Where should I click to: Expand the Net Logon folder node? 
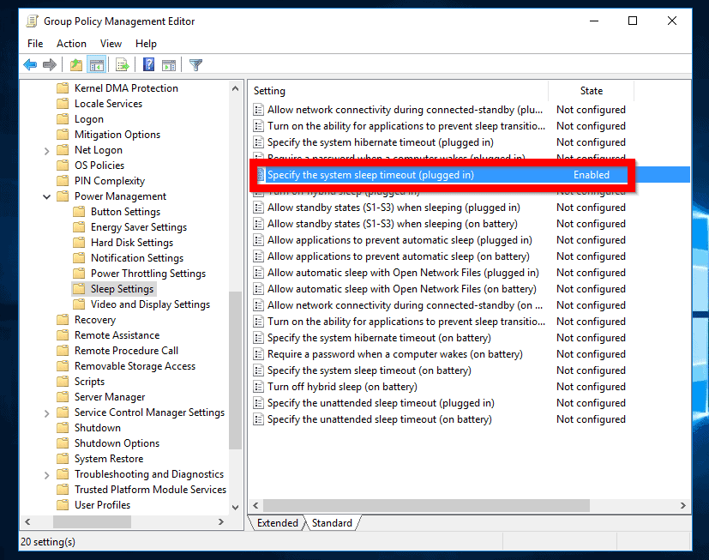(x=46, y=150)
